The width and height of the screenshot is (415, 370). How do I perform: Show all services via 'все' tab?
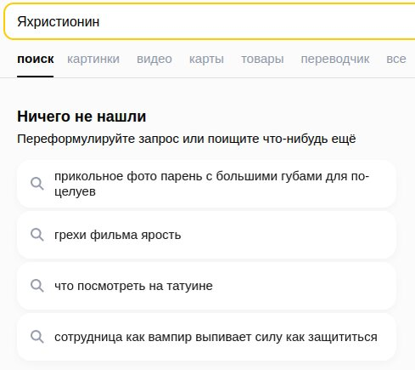(396, 59)
